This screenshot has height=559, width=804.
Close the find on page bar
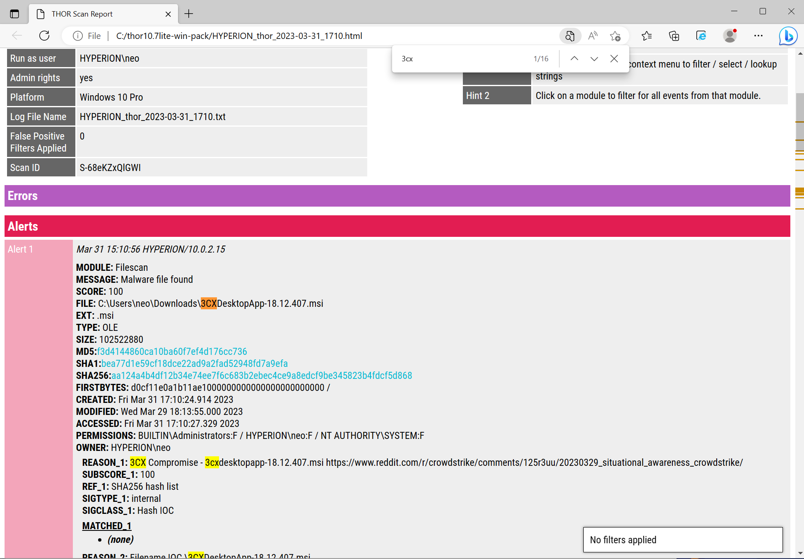[614, 59]
